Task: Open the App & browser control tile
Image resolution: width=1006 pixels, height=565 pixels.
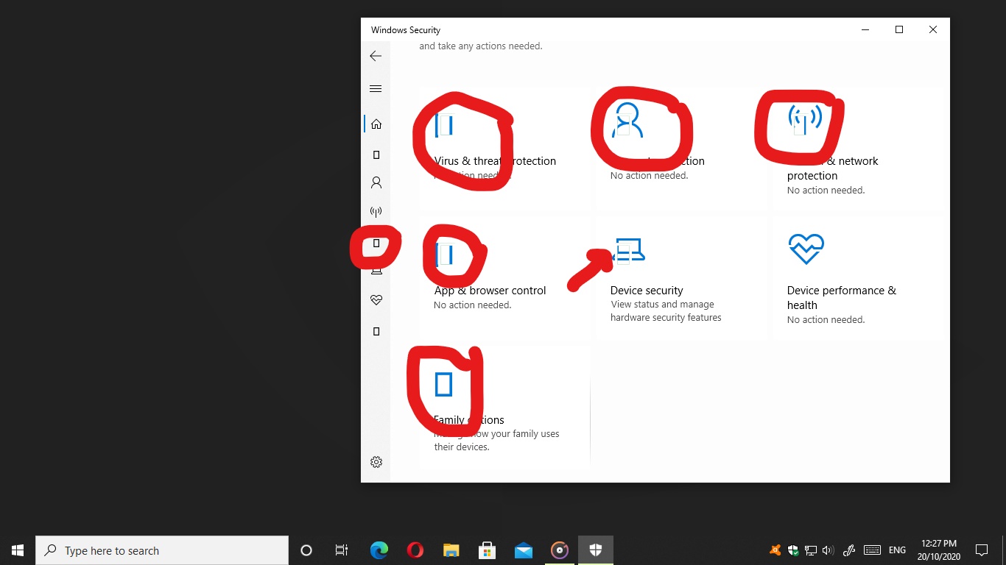Action: pos(504,277)
